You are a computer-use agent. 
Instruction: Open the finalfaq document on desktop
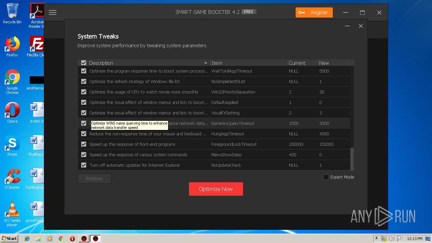pos(36,146)
